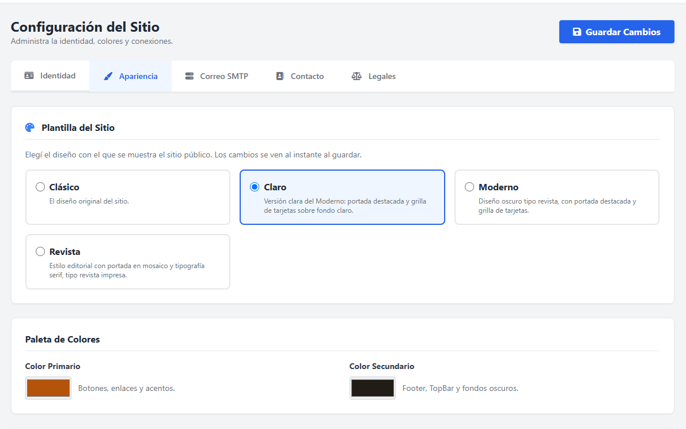Click the address book icon beside Contacto

pyautogui.click(x=280, y=76)
